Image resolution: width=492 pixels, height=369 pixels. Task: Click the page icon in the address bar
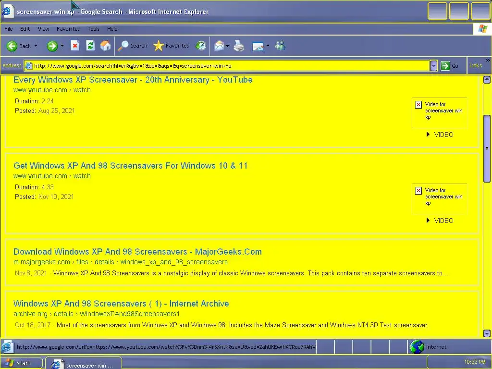coord(28,66)
